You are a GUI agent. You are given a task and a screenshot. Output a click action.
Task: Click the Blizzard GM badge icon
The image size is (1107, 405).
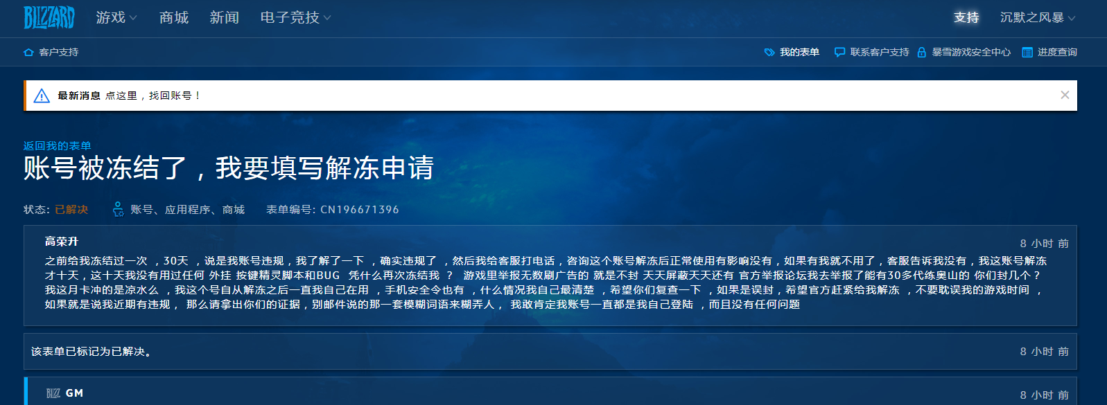point(53,393)
